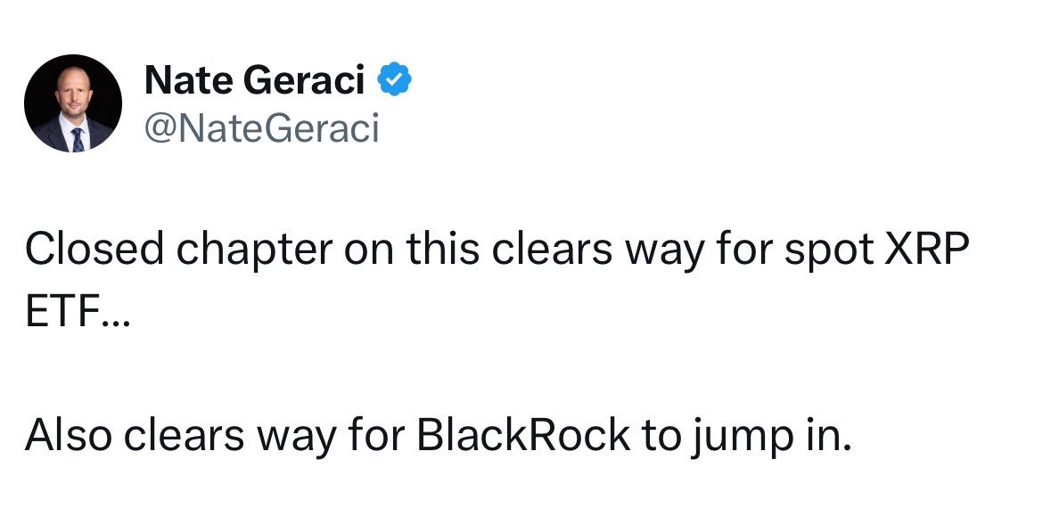The image size is (1051, 517).
Task: Click the word "to" after BlackRock
Action: (x=657, y=436)
